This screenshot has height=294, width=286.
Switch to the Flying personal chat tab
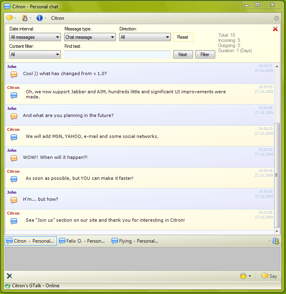click(x=135, y=241)
